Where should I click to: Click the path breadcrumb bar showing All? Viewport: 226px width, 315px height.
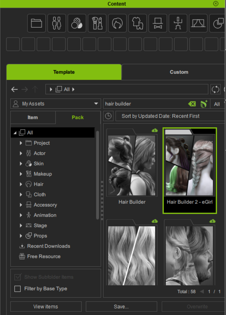(x=127, y=89)
